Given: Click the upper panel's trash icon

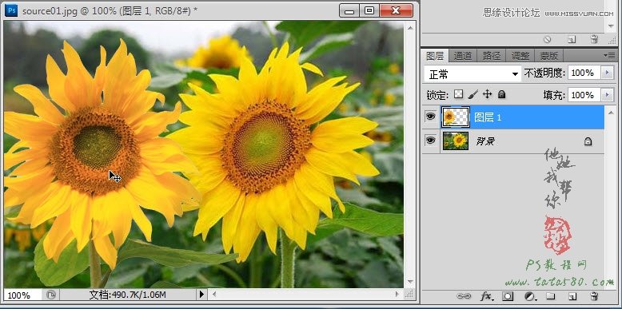Looking at the screenshot, I should coord(594,39).
